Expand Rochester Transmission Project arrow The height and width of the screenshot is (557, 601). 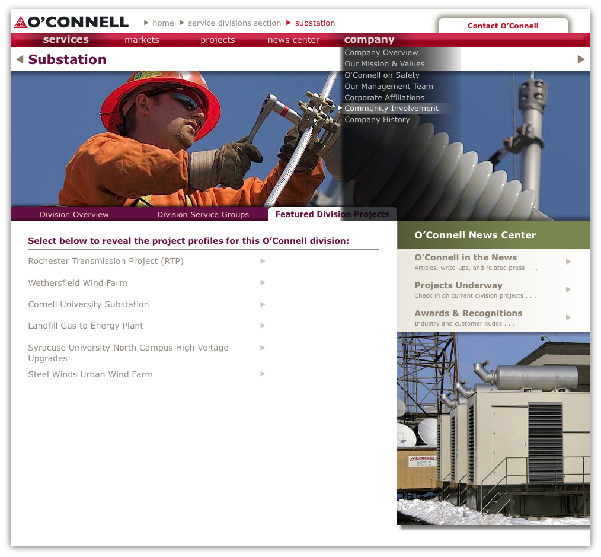coord(263,261)
